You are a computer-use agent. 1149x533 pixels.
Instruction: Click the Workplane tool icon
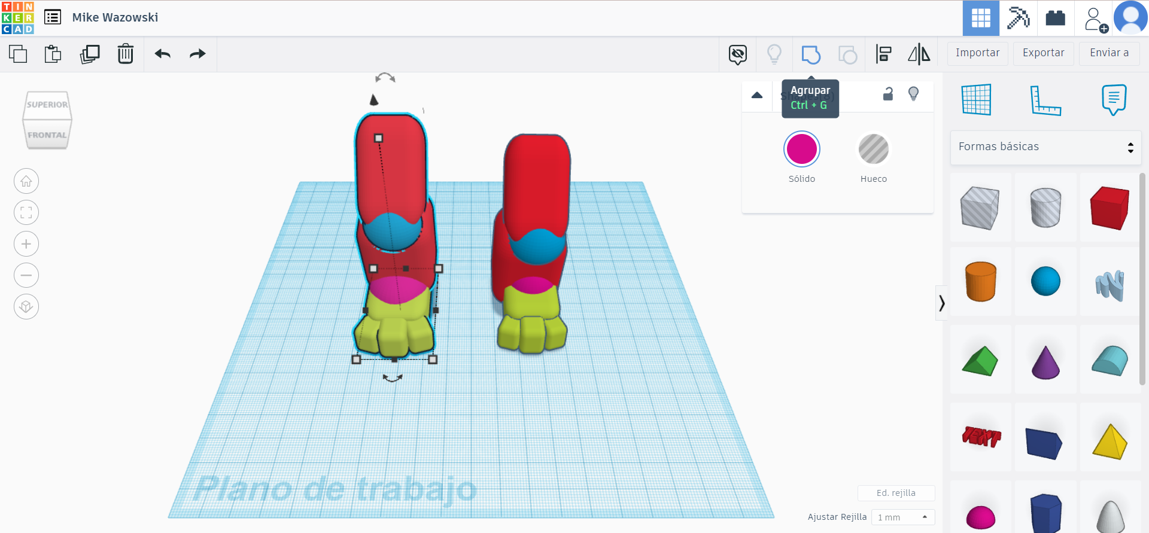[977, 99]
